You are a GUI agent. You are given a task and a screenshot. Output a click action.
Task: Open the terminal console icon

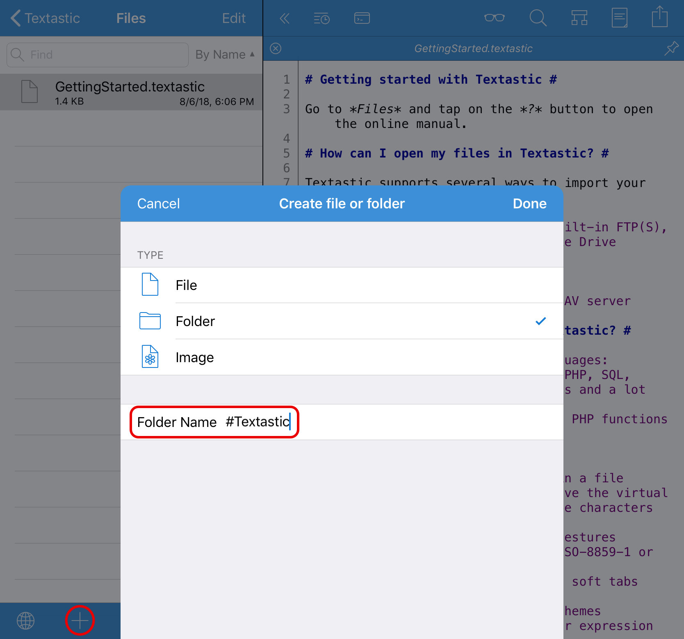click(362, 18)
